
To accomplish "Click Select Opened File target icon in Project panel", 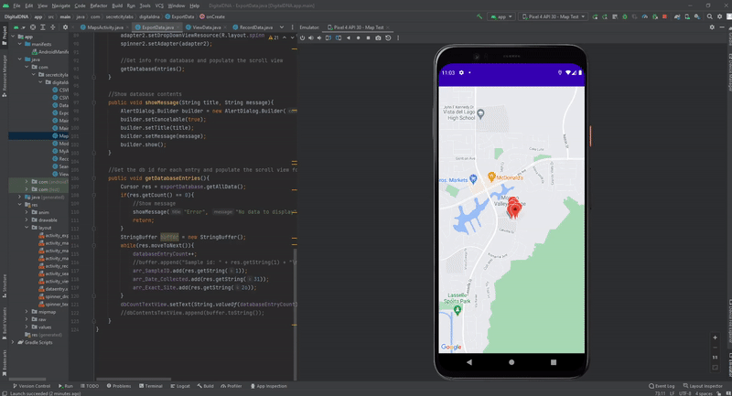I will point(33,27).
